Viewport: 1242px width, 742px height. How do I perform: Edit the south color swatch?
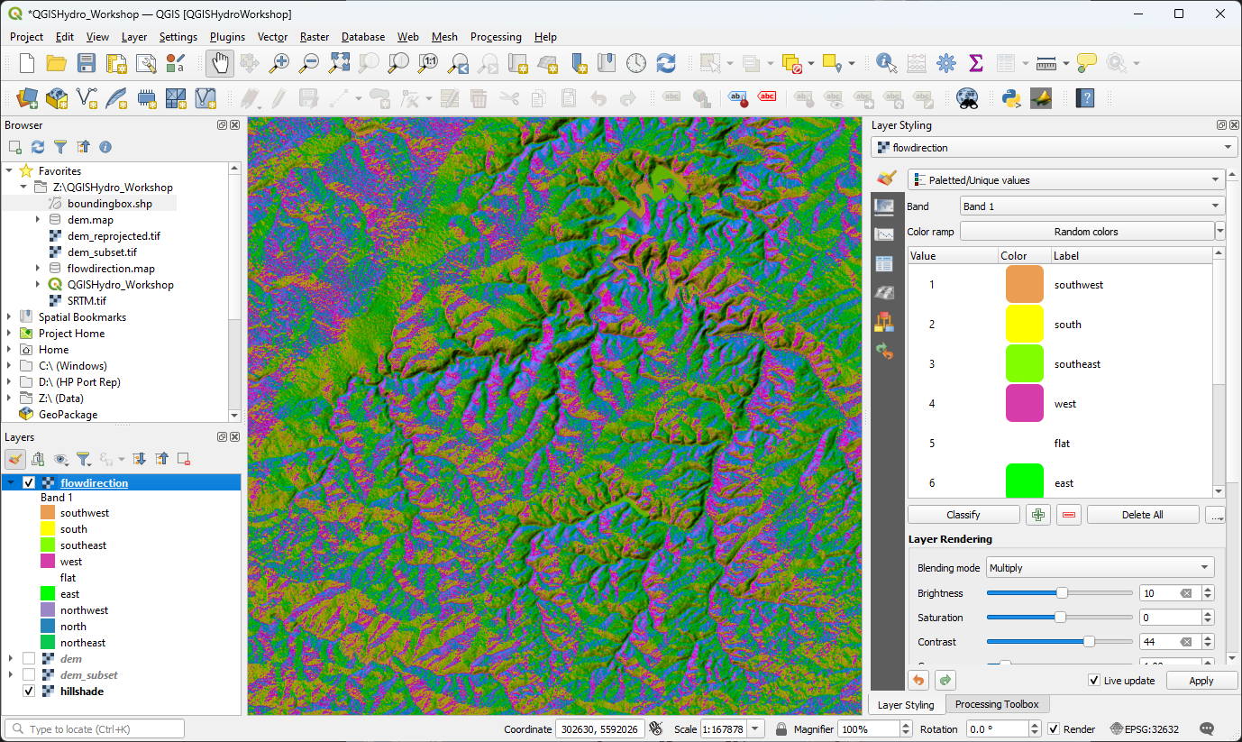tap(1022, 324)
